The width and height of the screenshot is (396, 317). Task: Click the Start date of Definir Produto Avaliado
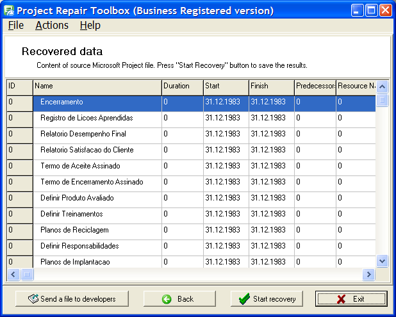pyautogui.click(x=226, y=200)
